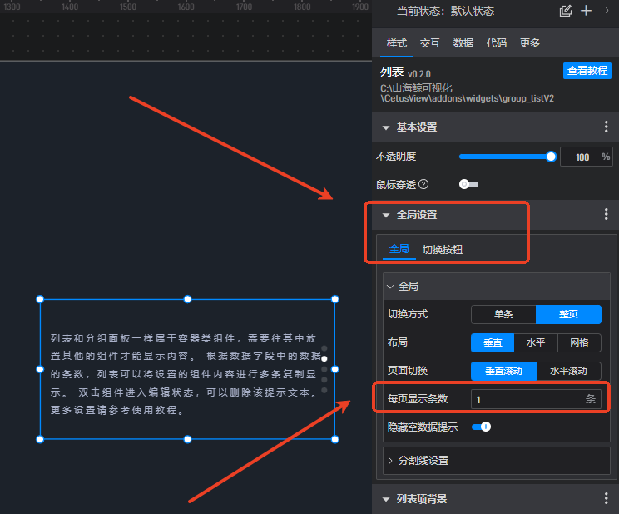This screenshot has width=619, height=514.
Task: Toggle the 隐藏空数据提示 switch
Action: pos(481,427)
